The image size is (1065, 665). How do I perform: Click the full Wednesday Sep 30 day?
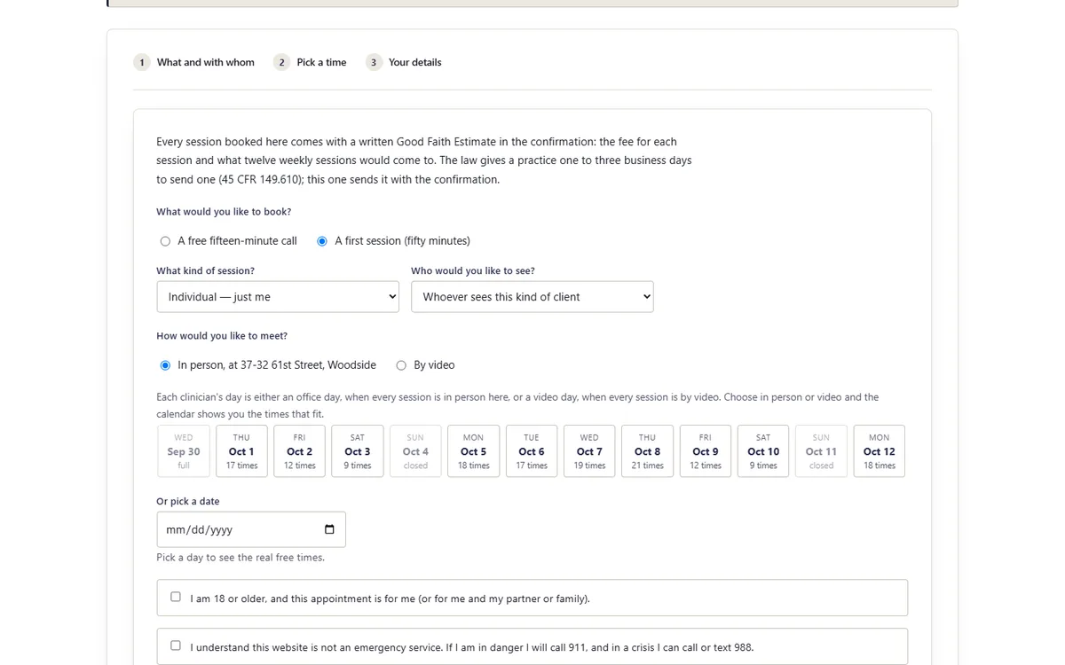point(184,451)
